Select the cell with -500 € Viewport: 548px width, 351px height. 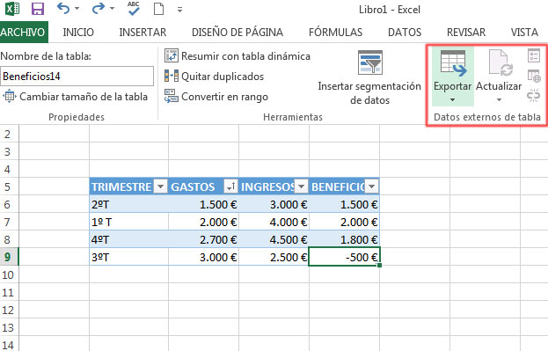click(344, 257)
